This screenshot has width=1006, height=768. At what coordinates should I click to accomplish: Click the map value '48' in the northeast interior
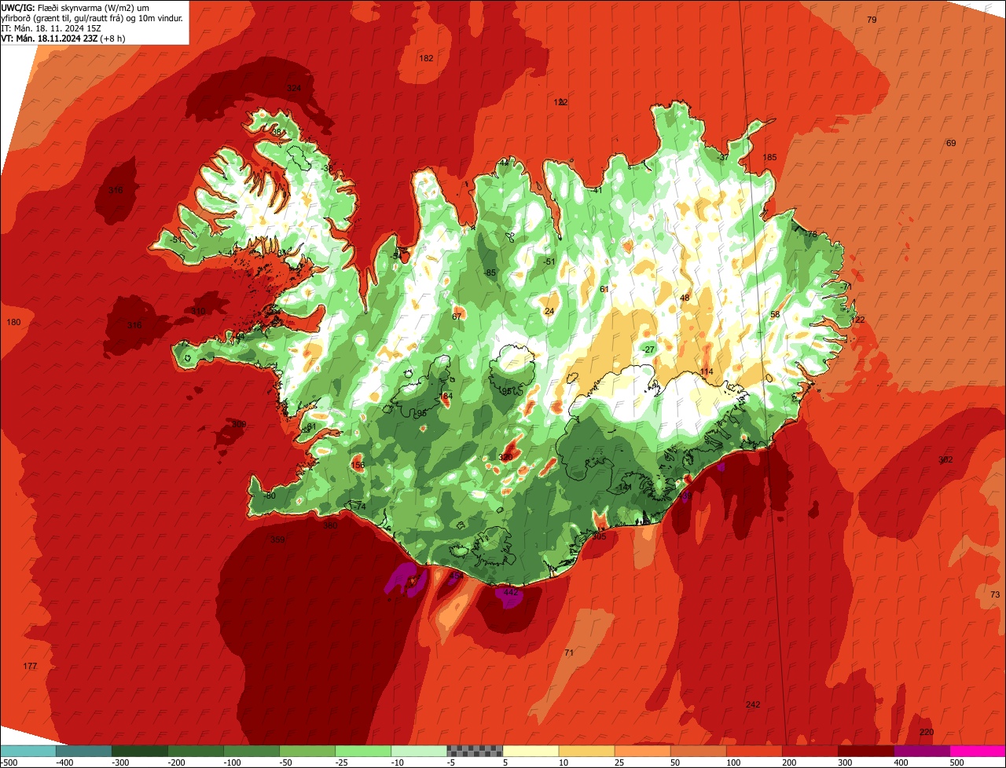tap(685, 298)
